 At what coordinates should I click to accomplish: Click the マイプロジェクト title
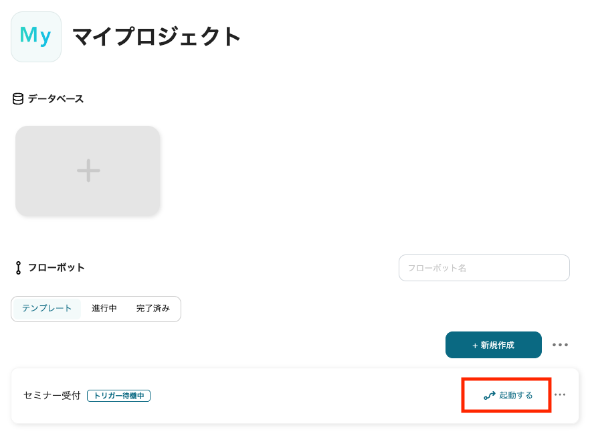(x=157, y=37)
